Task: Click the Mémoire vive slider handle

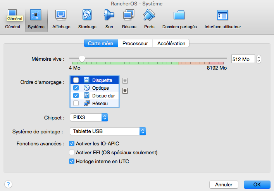Action: tap(82, 58)
